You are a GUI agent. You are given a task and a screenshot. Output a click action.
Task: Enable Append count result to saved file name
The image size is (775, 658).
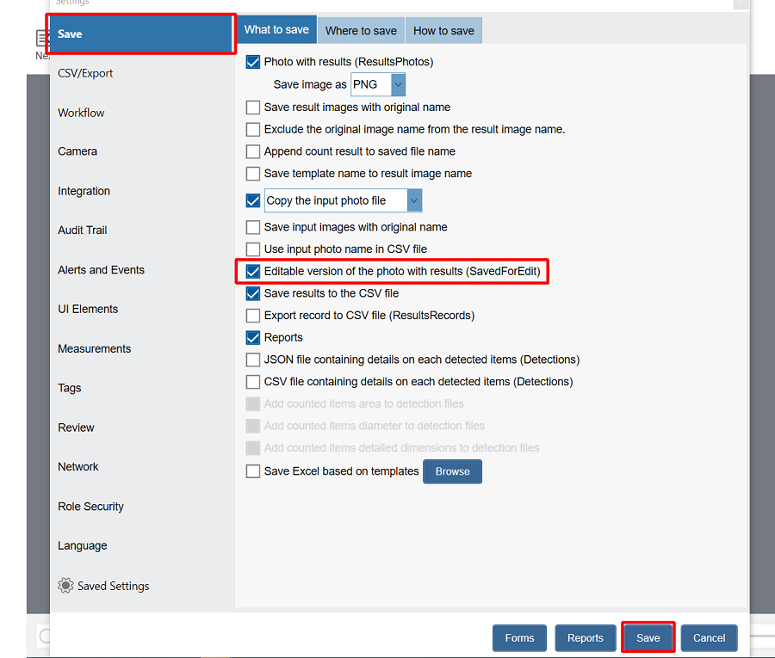tap(253, 151)
